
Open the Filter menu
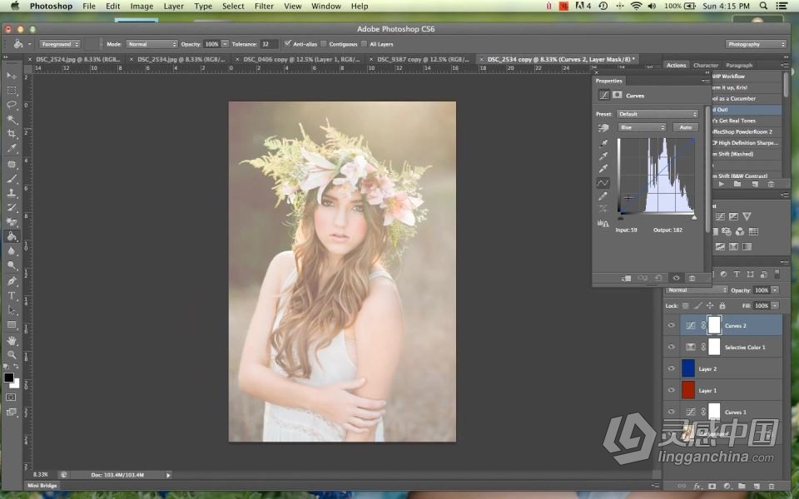264,6
